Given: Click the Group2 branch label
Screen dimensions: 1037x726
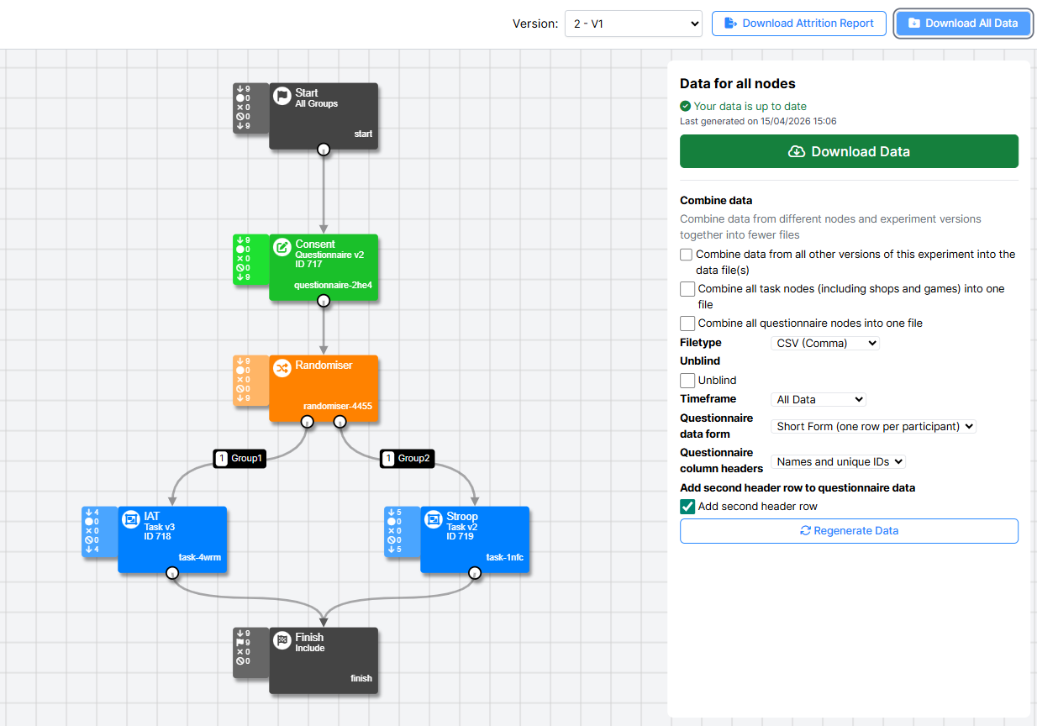Looking at the screenshot, I should tap(408, 459).
